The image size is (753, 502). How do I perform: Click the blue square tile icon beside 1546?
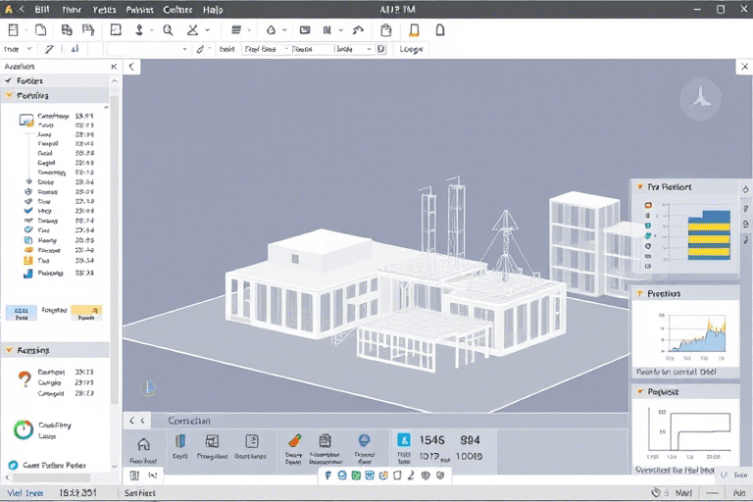(x=404, y=439)
